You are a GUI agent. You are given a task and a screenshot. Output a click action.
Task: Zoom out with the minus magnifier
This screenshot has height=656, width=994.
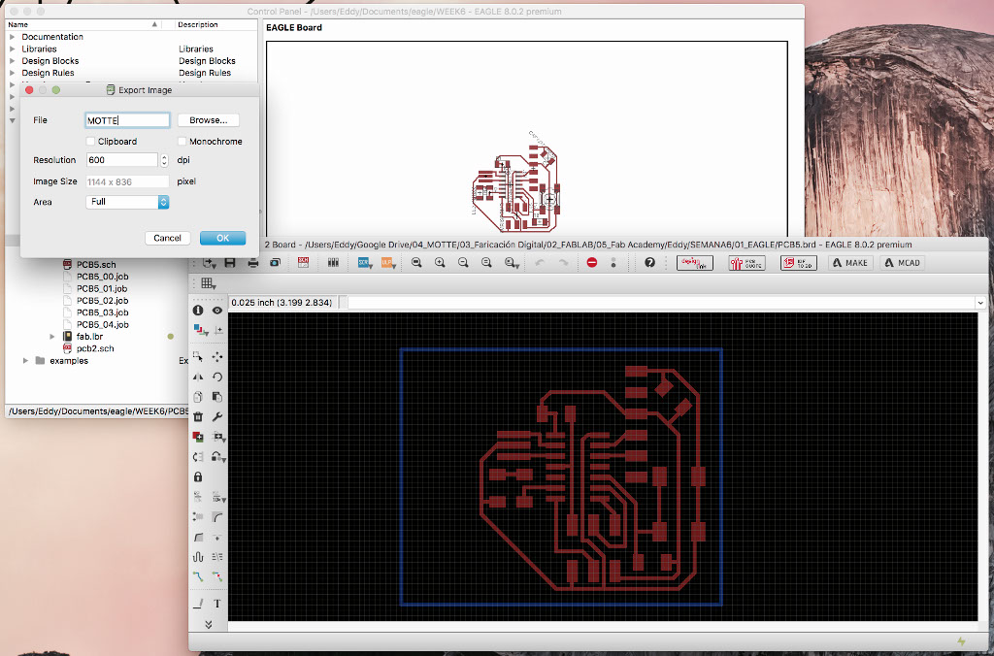tap(463, 262)
